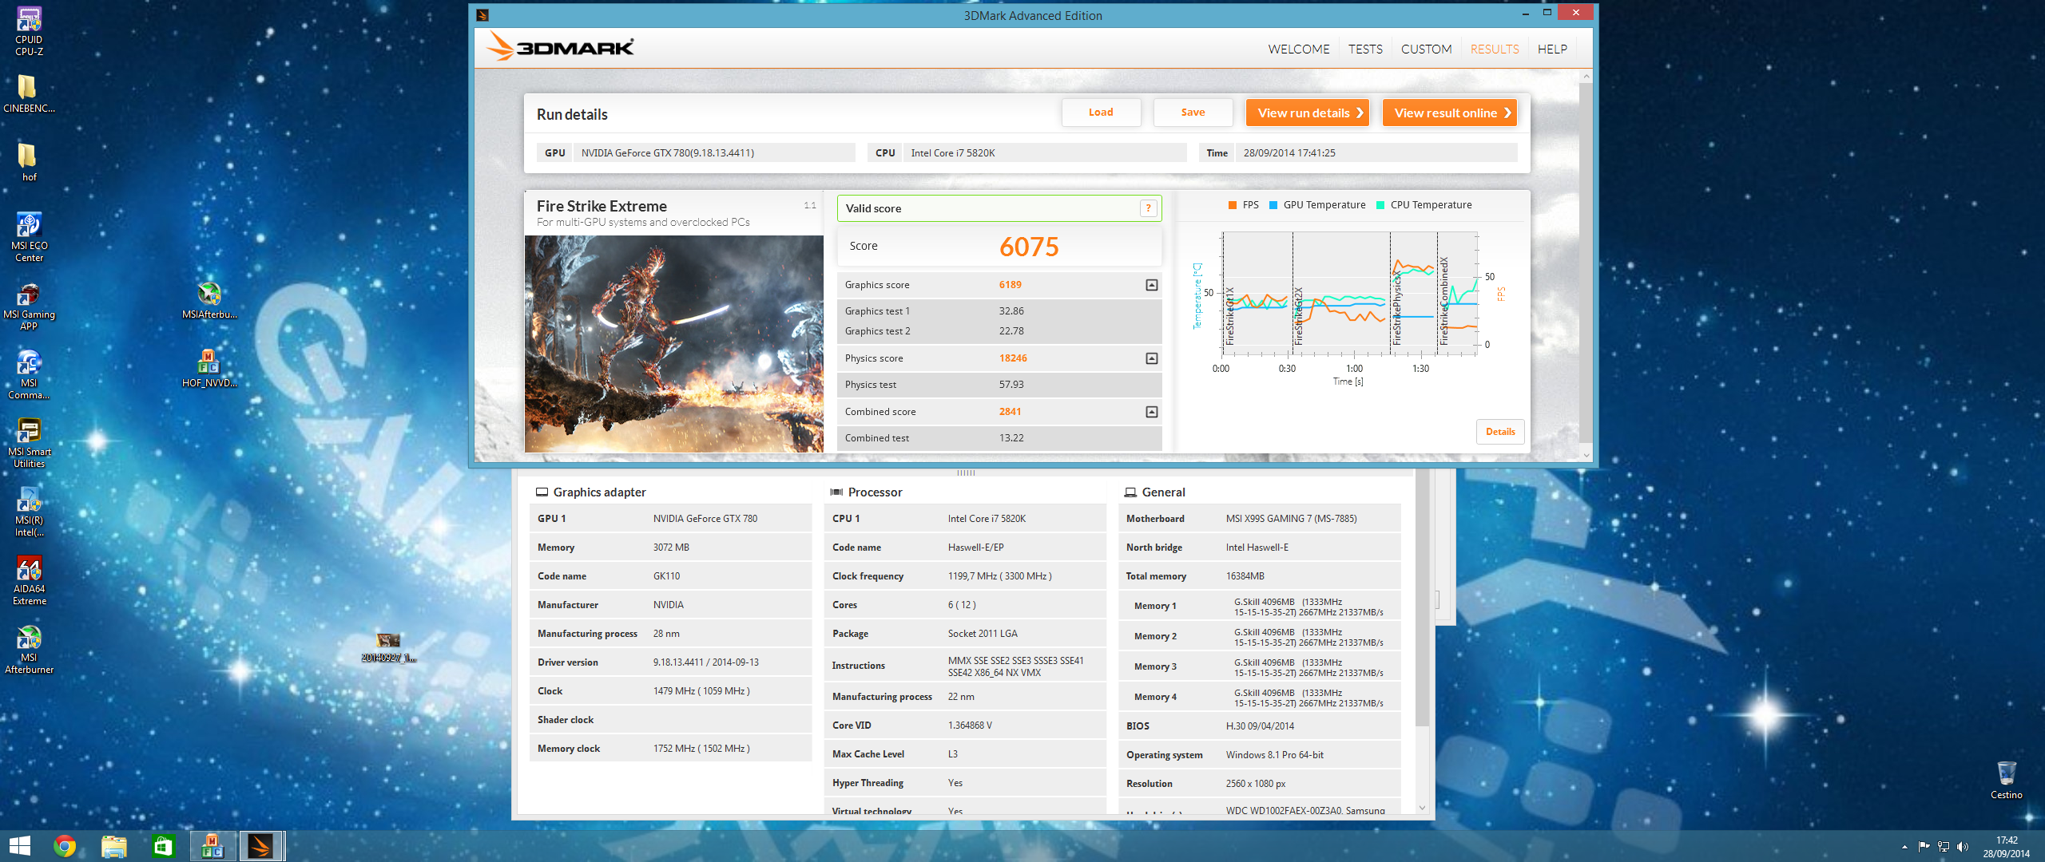Go to the RESULTS tab
This screenshot has width=2045, height=862.
pos(1495,49)
